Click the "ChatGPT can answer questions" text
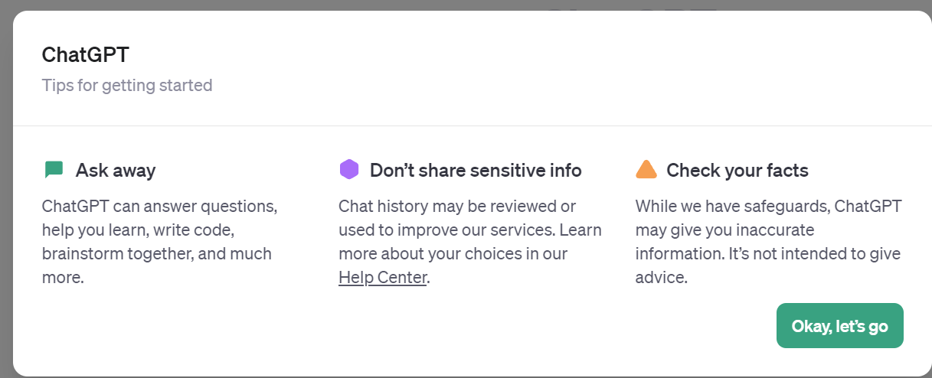Screen dimensions: 932x378 [x=159, y=206]
